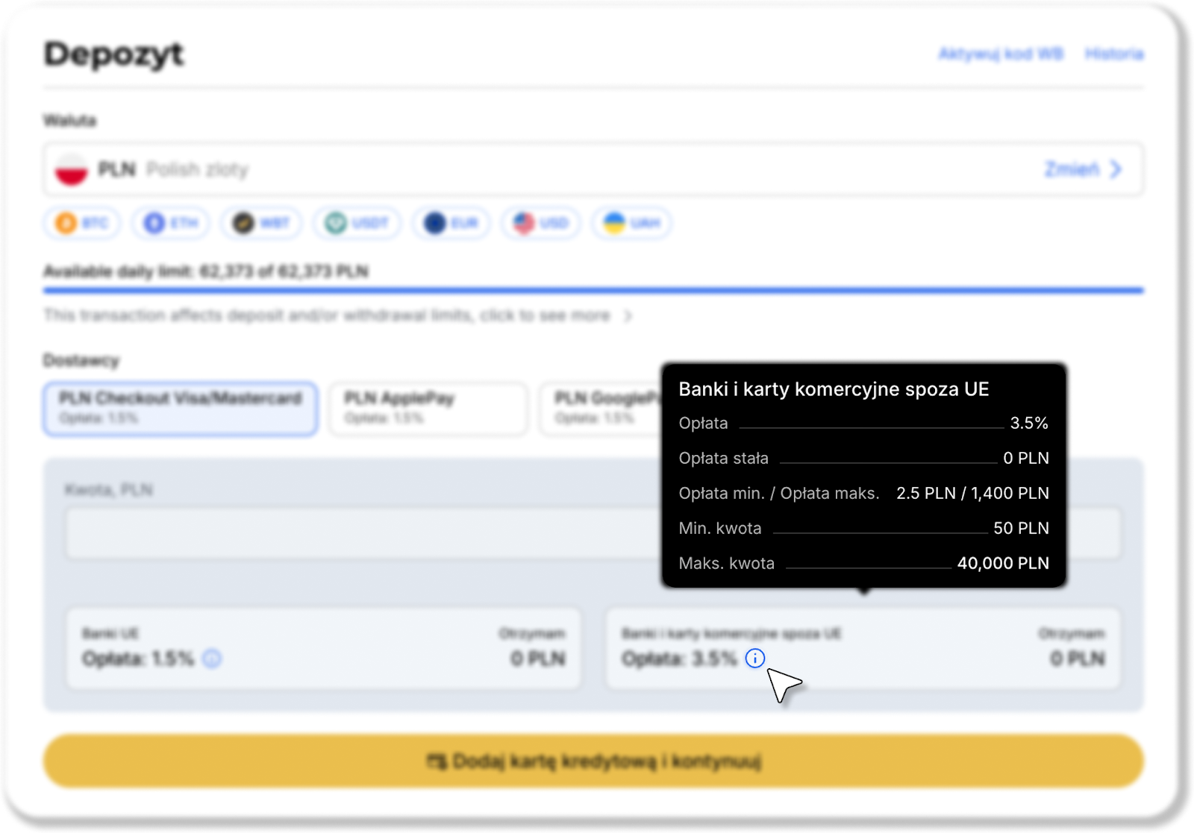Click the available daily limit progress bar
Screen dimensions: 1194x833
tap(593, 290)
